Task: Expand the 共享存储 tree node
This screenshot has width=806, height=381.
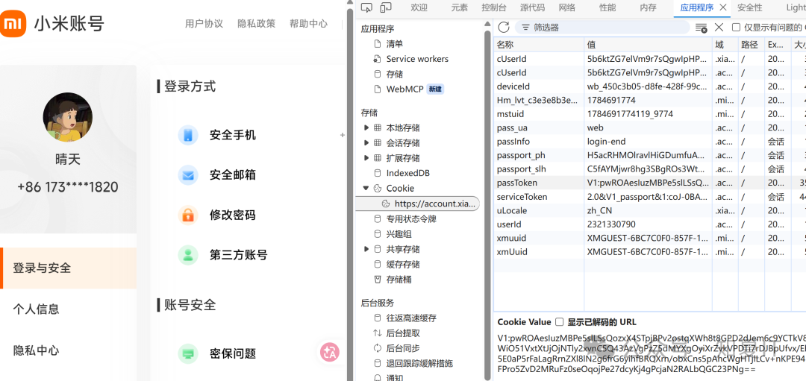Action: click(366, 249)
